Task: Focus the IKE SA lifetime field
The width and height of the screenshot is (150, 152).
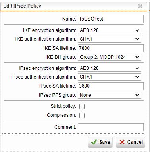Action: pyautogui.click(x=111, y=48)
